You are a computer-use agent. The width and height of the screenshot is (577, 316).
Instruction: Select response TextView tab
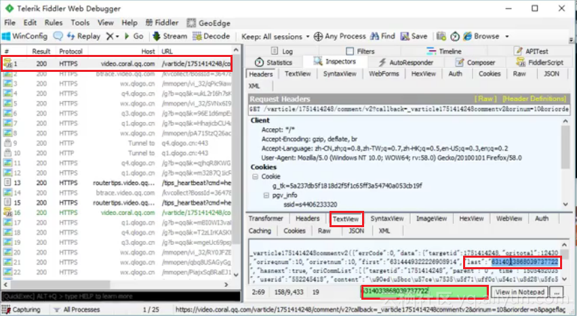346,219
